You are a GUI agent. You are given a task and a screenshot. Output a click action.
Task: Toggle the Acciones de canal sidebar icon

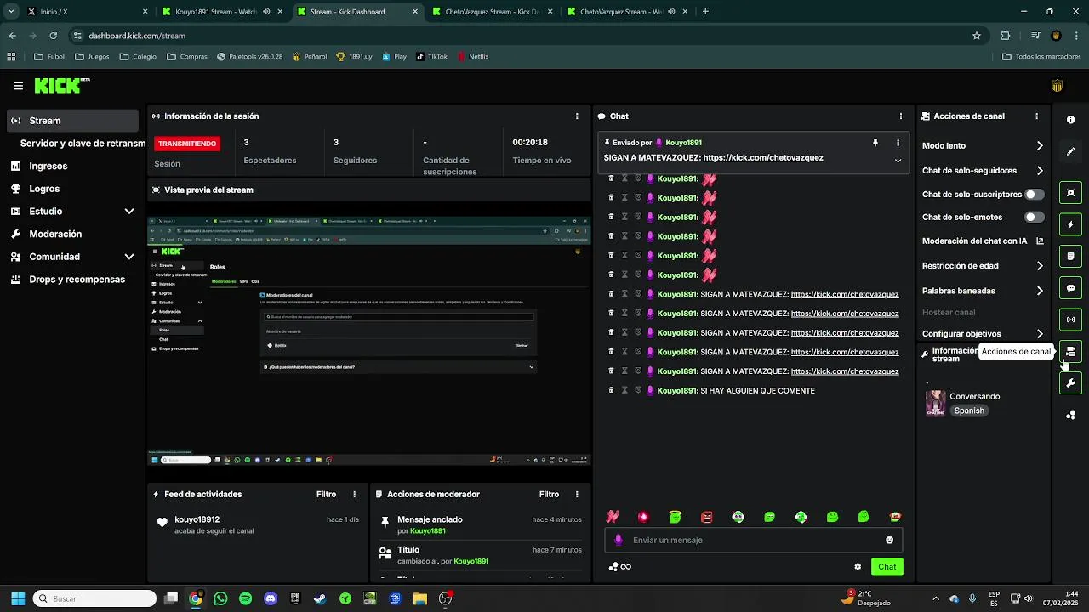click(x=1070, y=351)
